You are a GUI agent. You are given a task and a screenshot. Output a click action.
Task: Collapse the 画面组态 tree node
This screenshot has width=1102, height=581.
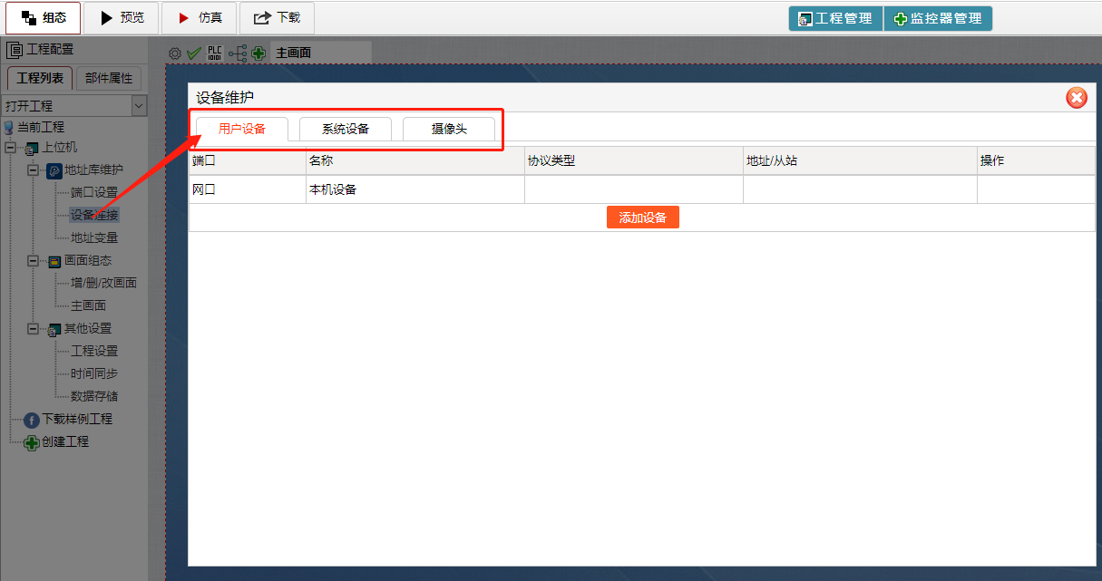pos(33,261)
